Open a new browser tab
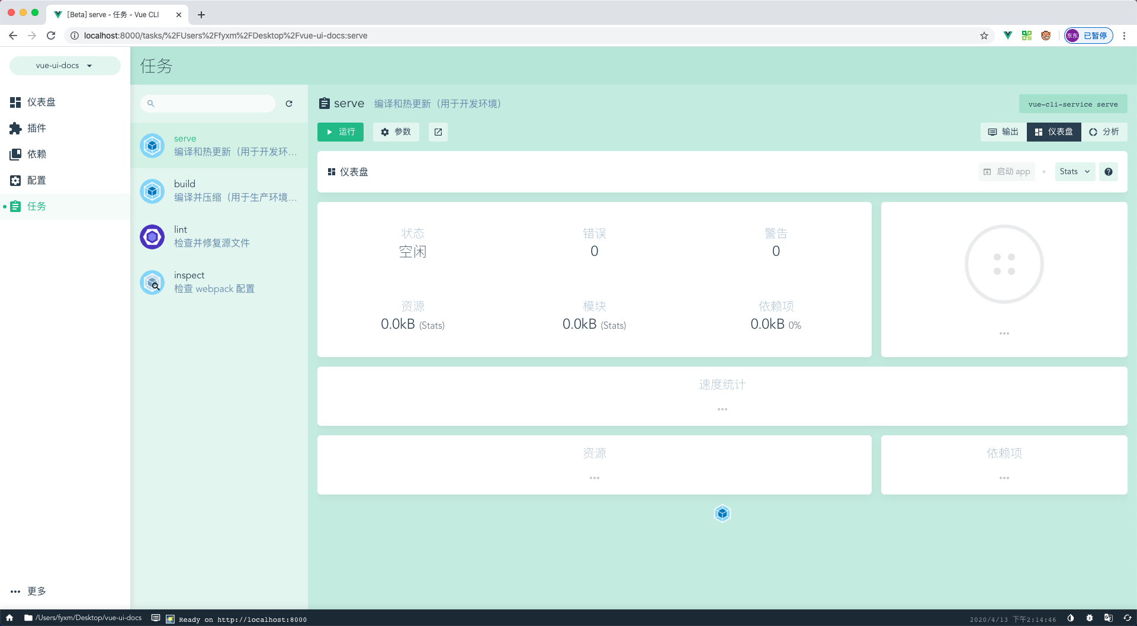Image resolution: width=1137 pixels, height=626 pixels. (201, 15)
